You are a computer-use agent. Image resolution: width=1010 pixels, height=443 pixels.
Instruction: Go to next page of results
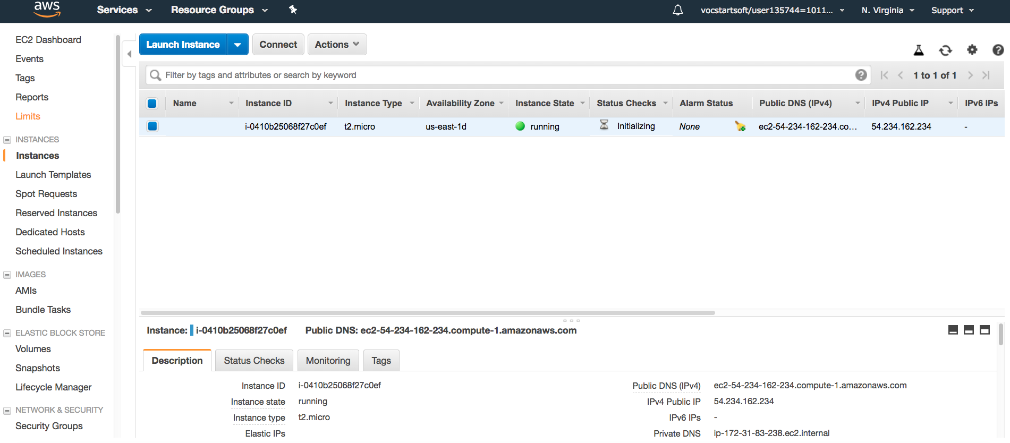(970, 75)
